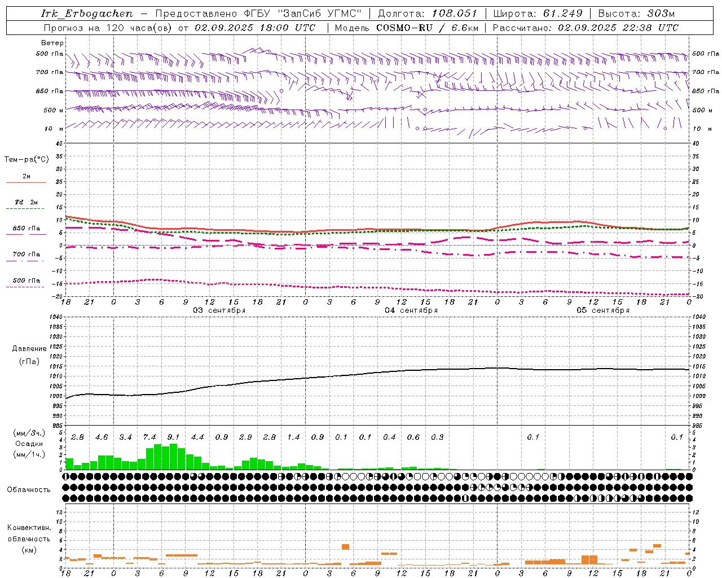Click the solid red 2м legend line sample

point(26,183)
